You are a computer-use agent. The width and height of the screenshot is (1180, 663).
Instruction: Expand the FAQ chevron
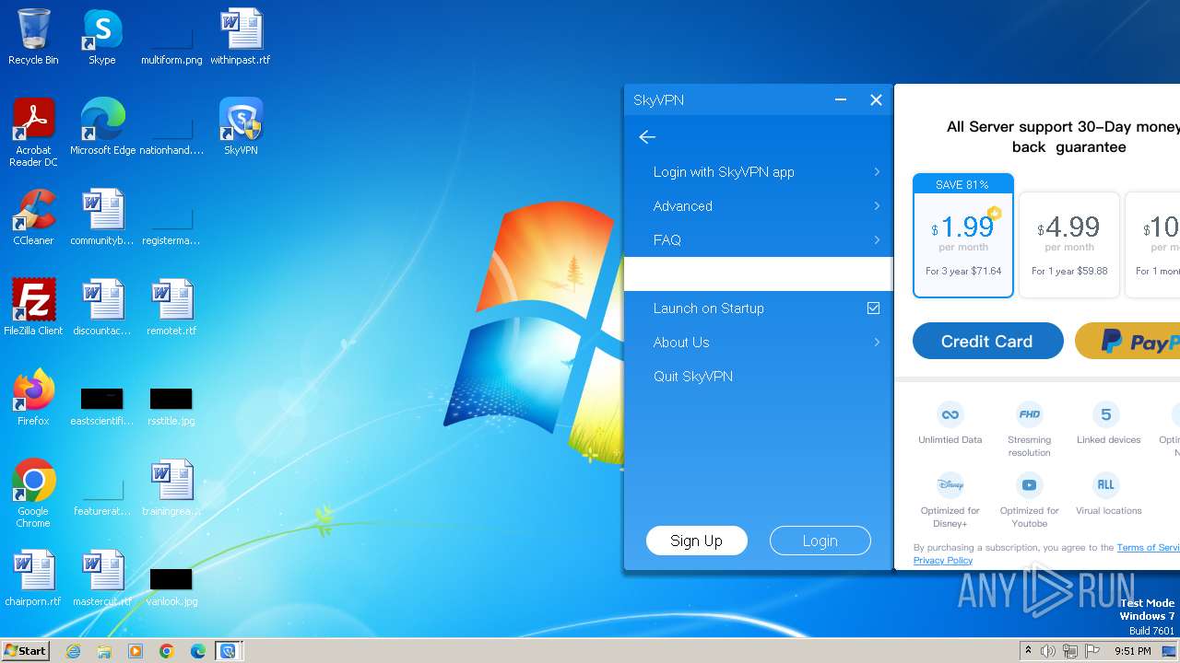point(877,240)
